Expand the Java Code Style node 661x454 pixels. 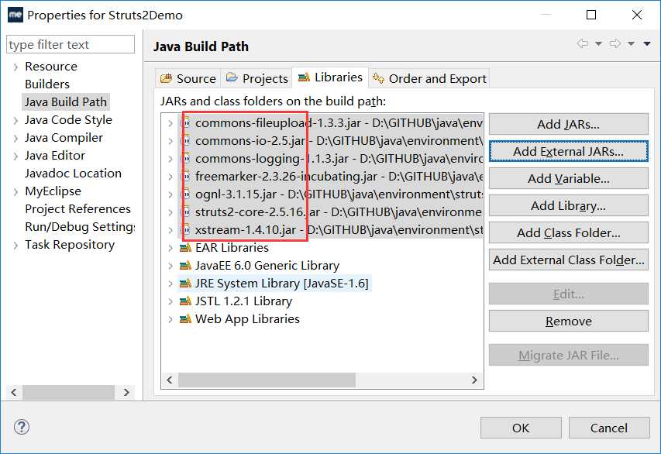tap(15, 121)
